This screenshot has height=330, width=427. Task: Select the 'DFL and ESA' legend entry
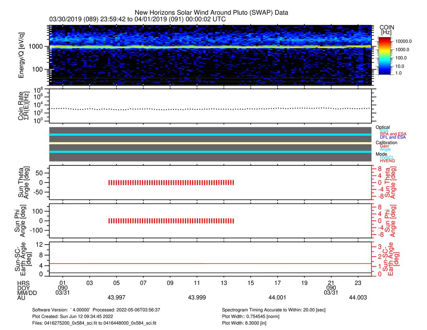pos(393,137)
